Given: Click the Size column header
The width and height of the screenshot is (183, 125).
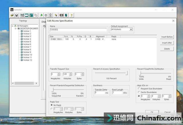Looking at the screenshot, I should click(56, 36).
